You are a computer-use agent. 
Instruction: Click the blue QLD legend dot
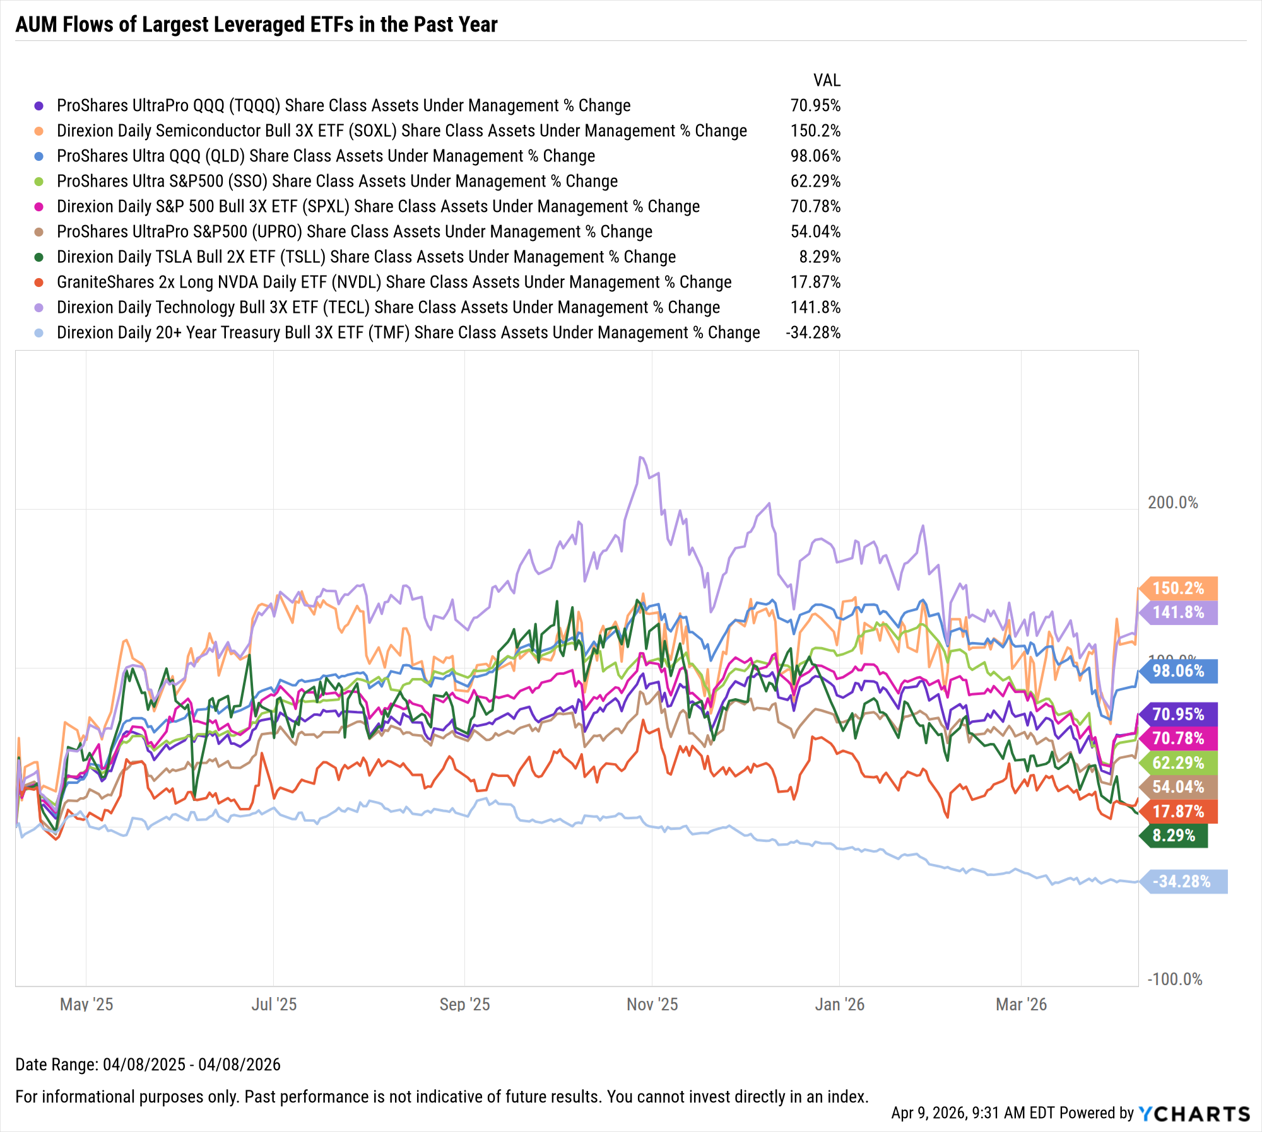pos(39,156)
